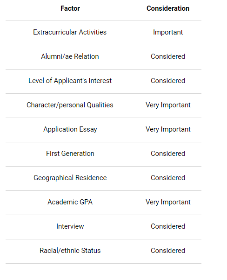Select the Character/personal Qualities factor

point(70,105)
